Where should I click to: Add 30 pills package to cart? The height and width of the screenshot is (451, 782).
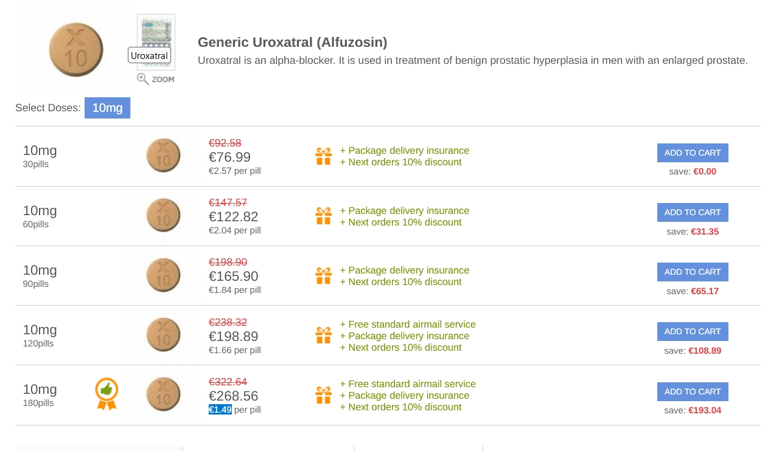click(x=693, y=153)
